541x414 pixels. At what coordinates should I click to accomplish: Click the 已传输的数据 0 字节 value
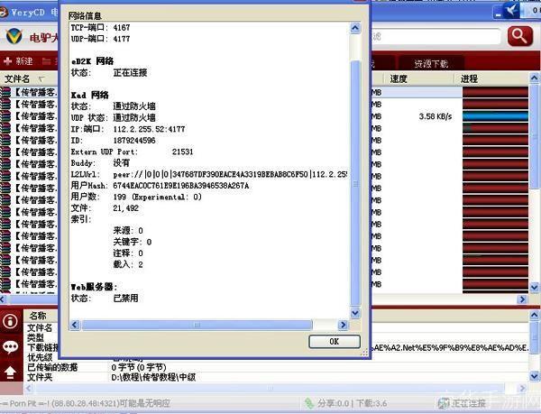139,367
